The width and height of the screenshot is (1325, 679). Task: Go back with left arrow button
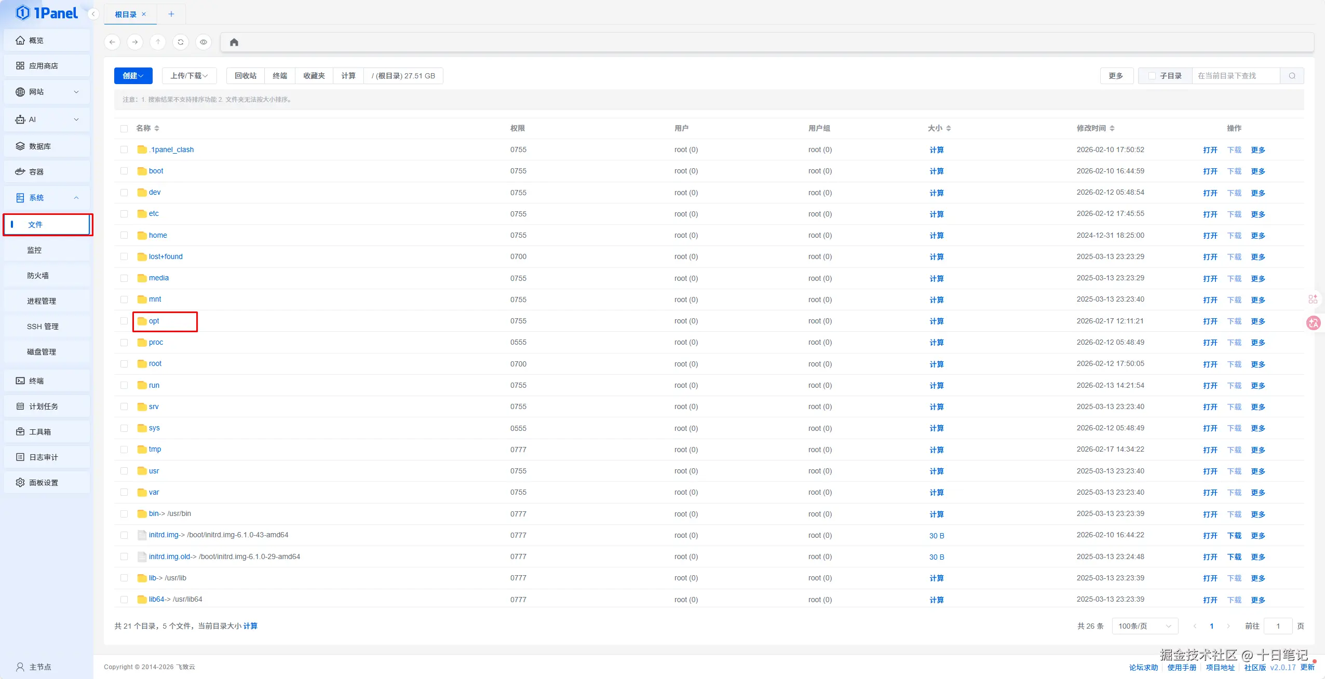112,42
